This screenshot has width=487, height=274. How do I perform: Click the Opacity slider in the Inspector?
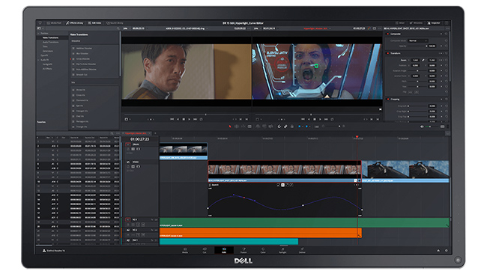coord(417,46)
